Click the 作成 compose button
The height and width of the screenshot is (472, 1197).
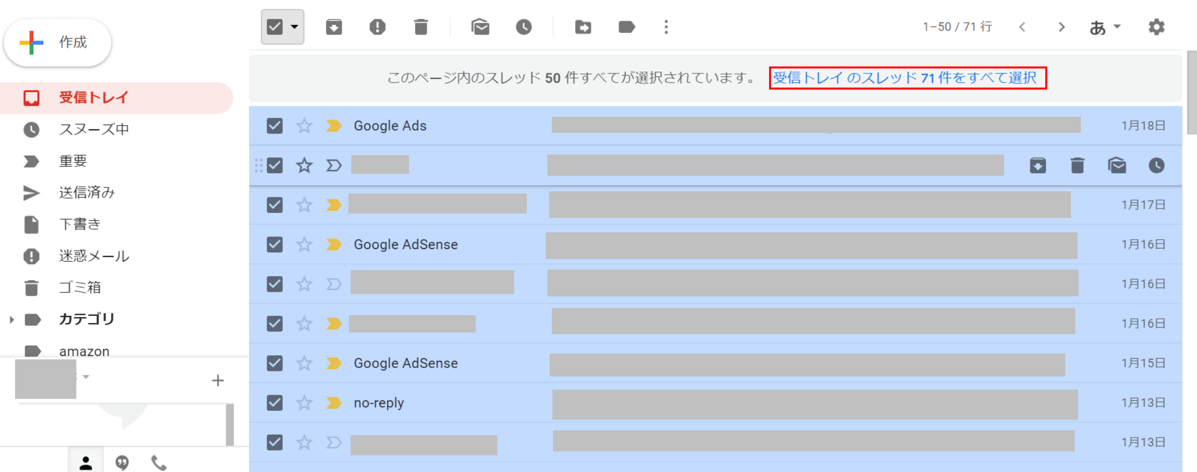tap(58, 42)
